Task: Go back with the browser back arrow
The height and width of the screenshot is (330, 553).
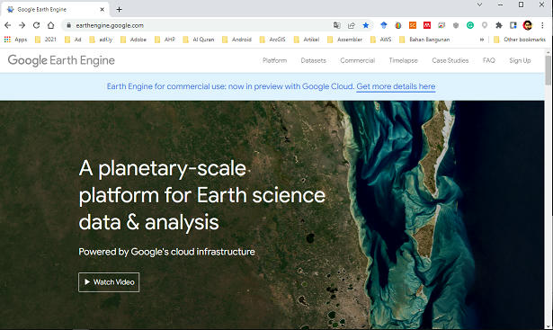Action: click(x=8, y=25)
